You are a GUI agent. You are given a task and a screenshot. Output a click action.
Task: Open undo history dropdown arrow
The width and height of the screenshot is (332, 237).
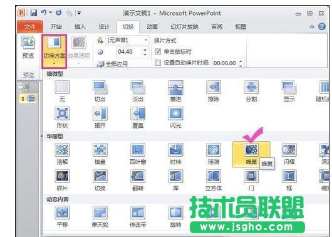tap(51, 13)
